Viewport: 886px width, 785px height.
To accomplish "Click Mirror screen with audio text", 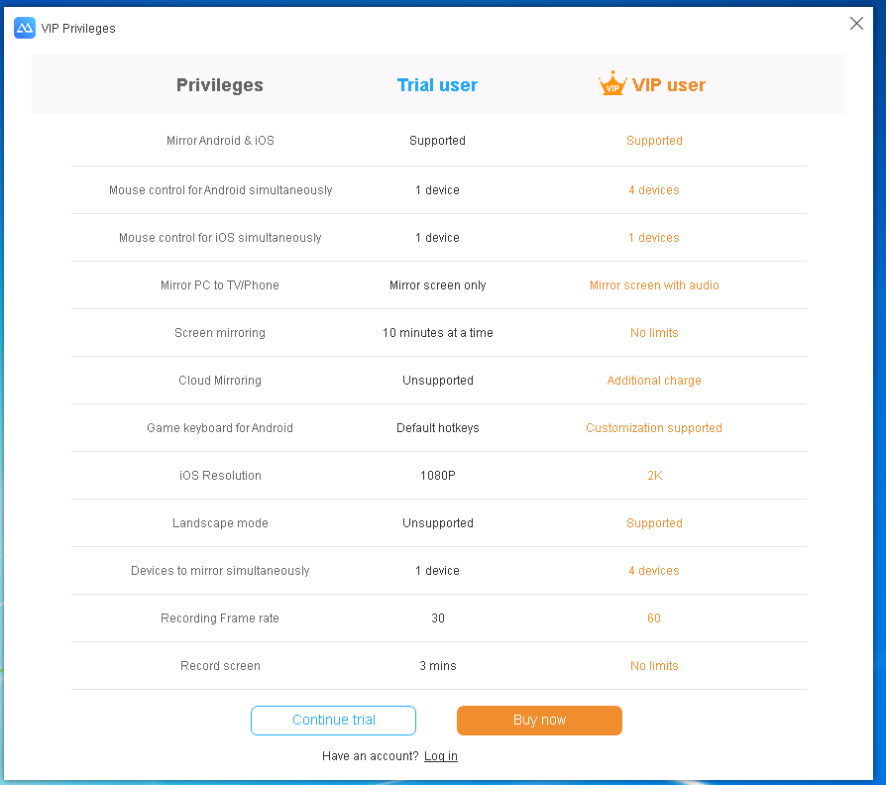I will [654, 284].
